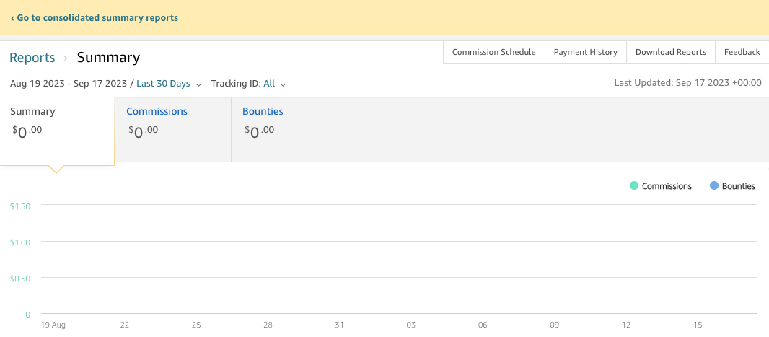Open the Commission Schedule tab
Screen dimensions: 769x337
pos(493,52)
